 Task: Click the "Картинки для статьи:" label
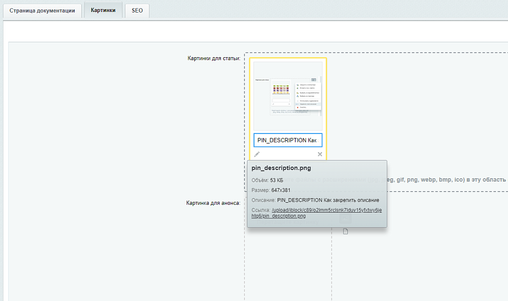click(x=214, y=59)
